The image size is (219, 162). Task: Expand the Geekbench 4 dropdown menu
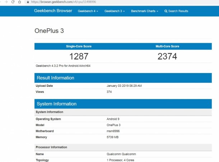(88, 11)
